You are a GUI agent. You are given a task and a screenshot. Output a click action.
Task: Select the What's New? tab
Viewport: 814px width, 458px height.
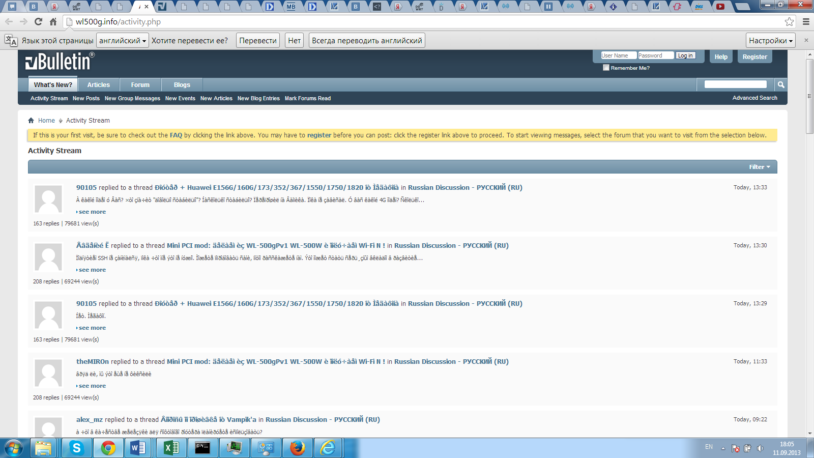point(53,85)
